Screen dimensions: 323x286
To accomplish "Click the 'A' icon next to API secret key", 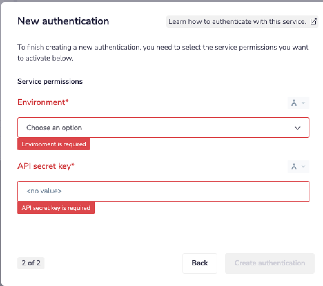I will coord(294,167).
